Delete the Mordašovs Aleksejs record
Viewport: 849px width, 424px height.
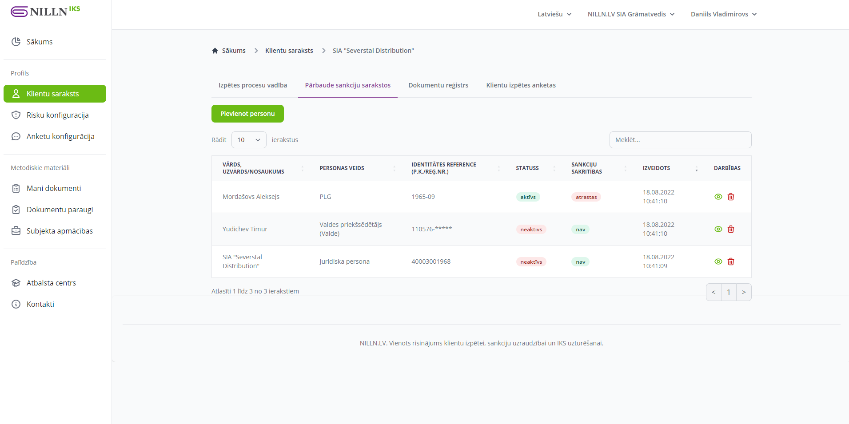(x=731, y=197)
